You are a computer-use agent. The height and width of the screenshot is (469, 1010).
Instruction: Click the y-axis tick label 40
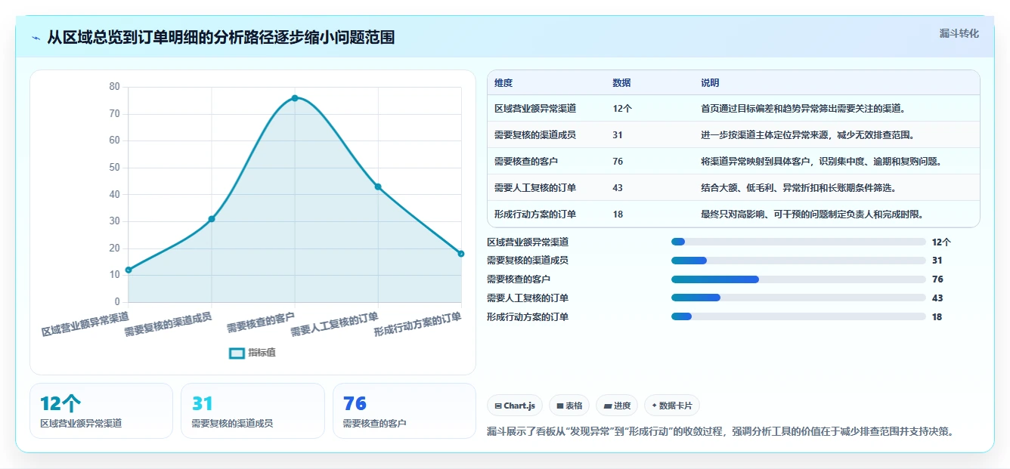tap(115, 194)
